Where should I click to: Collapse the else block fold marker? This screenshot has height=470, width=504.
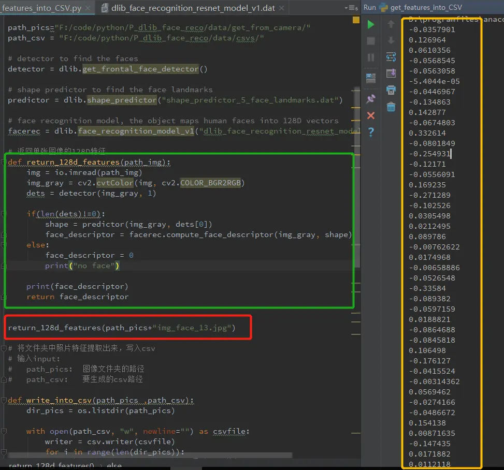(3, 245)
